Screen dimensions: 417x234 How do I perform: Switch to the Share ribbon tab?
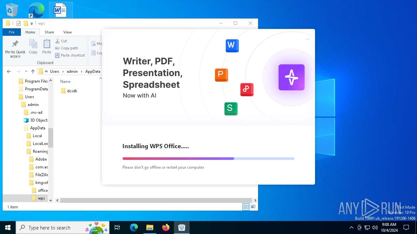coord(49,32)
